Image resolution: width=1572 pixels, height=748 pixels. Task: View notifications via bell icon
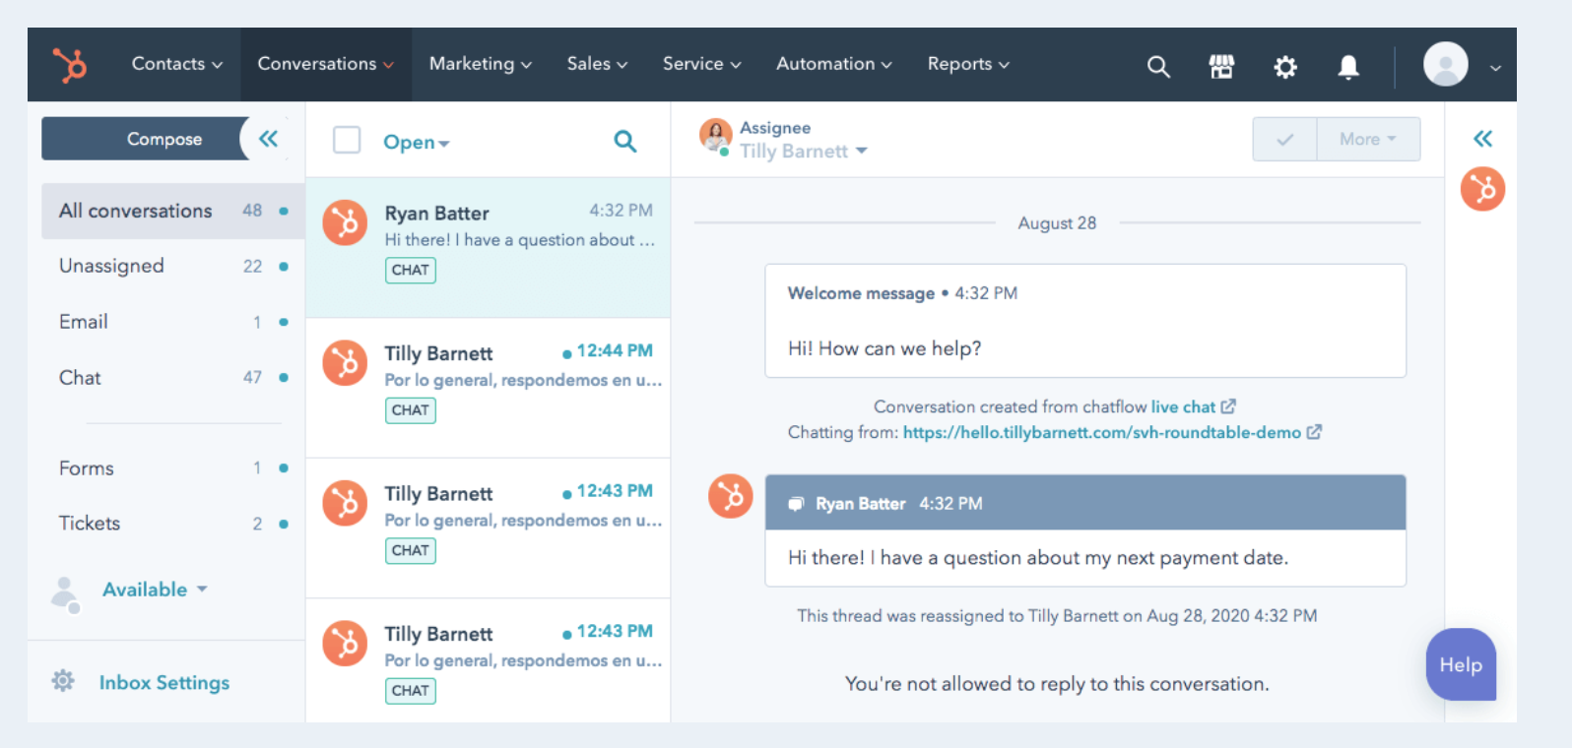coord(1348,66)
